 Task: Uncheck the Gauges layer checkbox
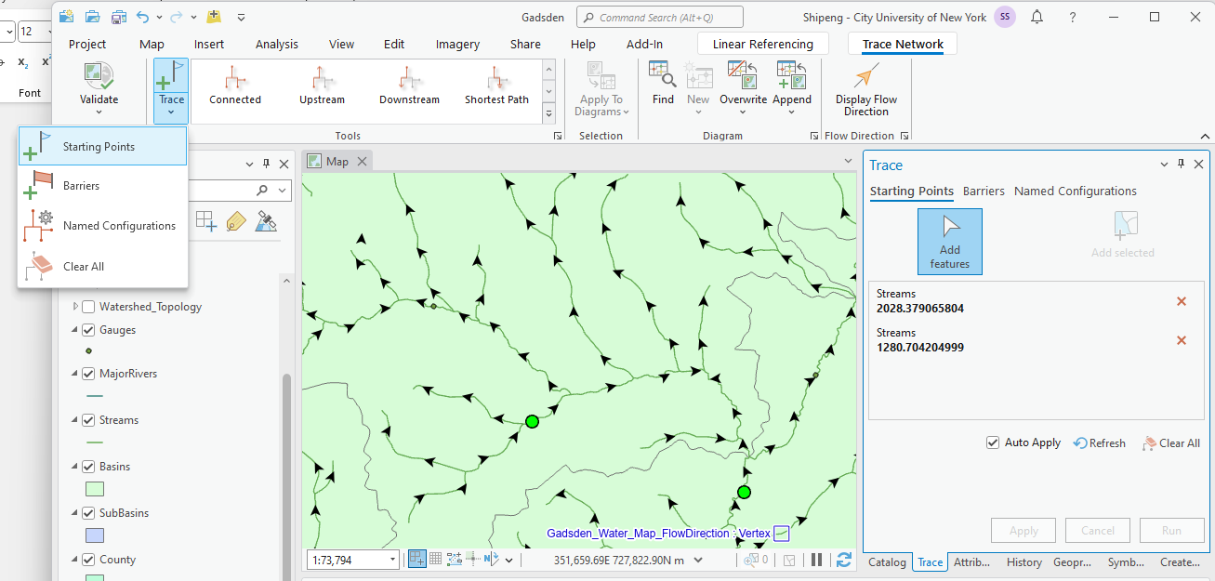88,330
